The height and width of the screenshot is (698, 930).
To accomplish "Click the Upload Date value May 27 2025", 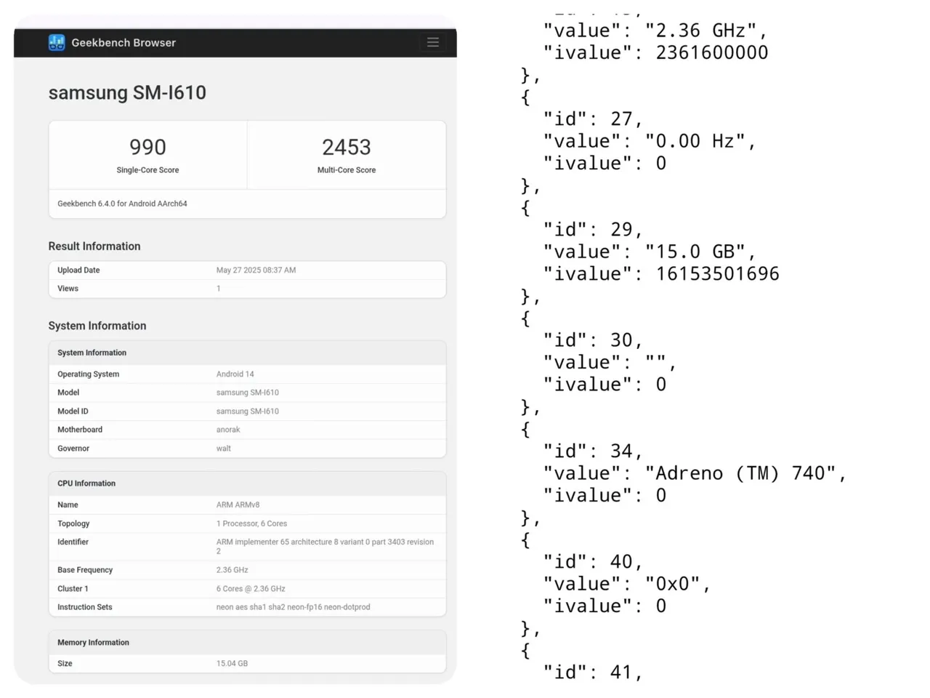I will point(256,270).
